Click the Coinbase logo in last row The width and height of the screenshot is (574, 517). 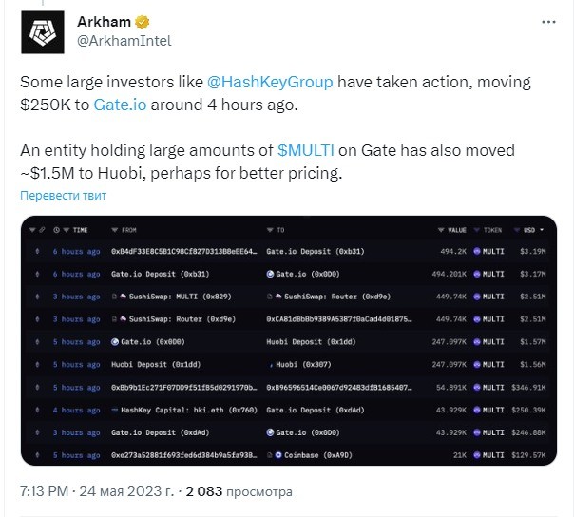(279, 455)
